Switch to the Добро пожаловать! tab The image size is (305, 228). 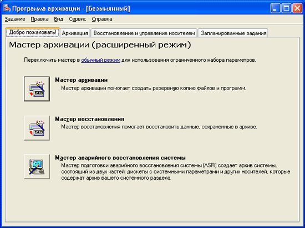point(33,32)
